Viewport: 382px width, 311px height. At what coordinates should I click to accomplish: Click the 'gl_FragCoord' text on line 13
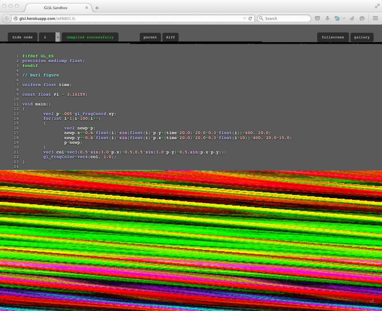pos(90,114)
